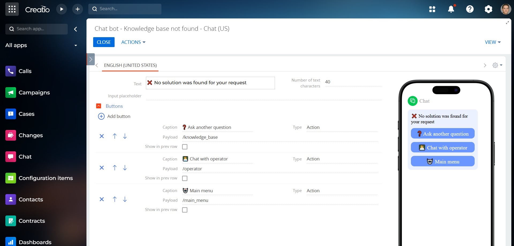
Task: Move Ask another question row down
Action: (x=125, y=136)
